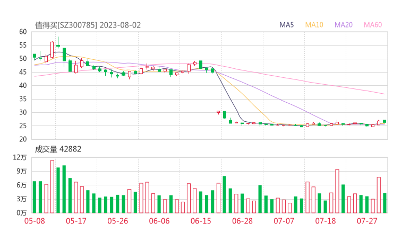Click the 9万 volume axis label
Screen dimensions: 393x233
[x=22, y=171]
